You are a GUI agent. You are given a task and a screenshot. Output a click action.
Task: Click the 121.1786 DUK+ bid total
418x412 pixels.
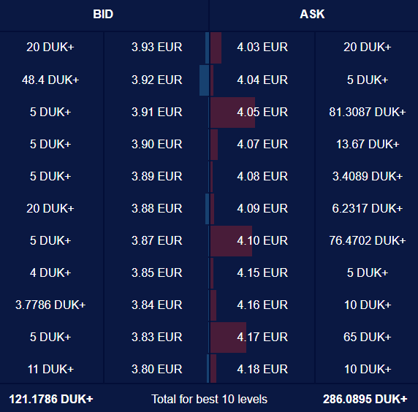coord(51,399)
